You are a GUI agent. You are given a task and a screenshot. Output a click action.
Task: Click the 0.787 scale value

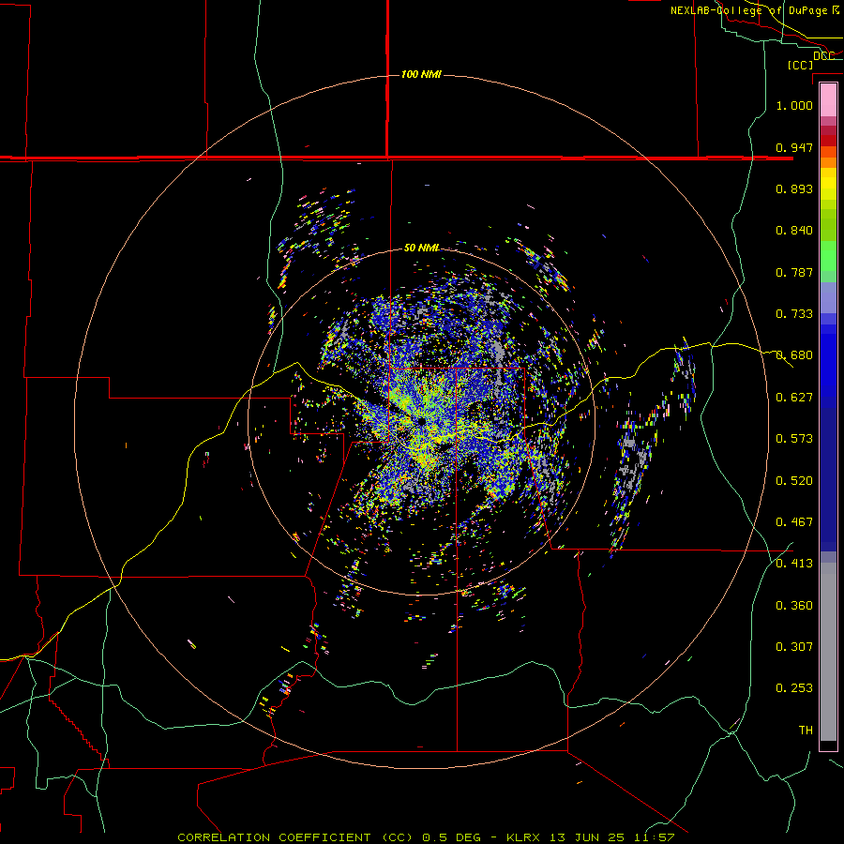pos(794,272)
